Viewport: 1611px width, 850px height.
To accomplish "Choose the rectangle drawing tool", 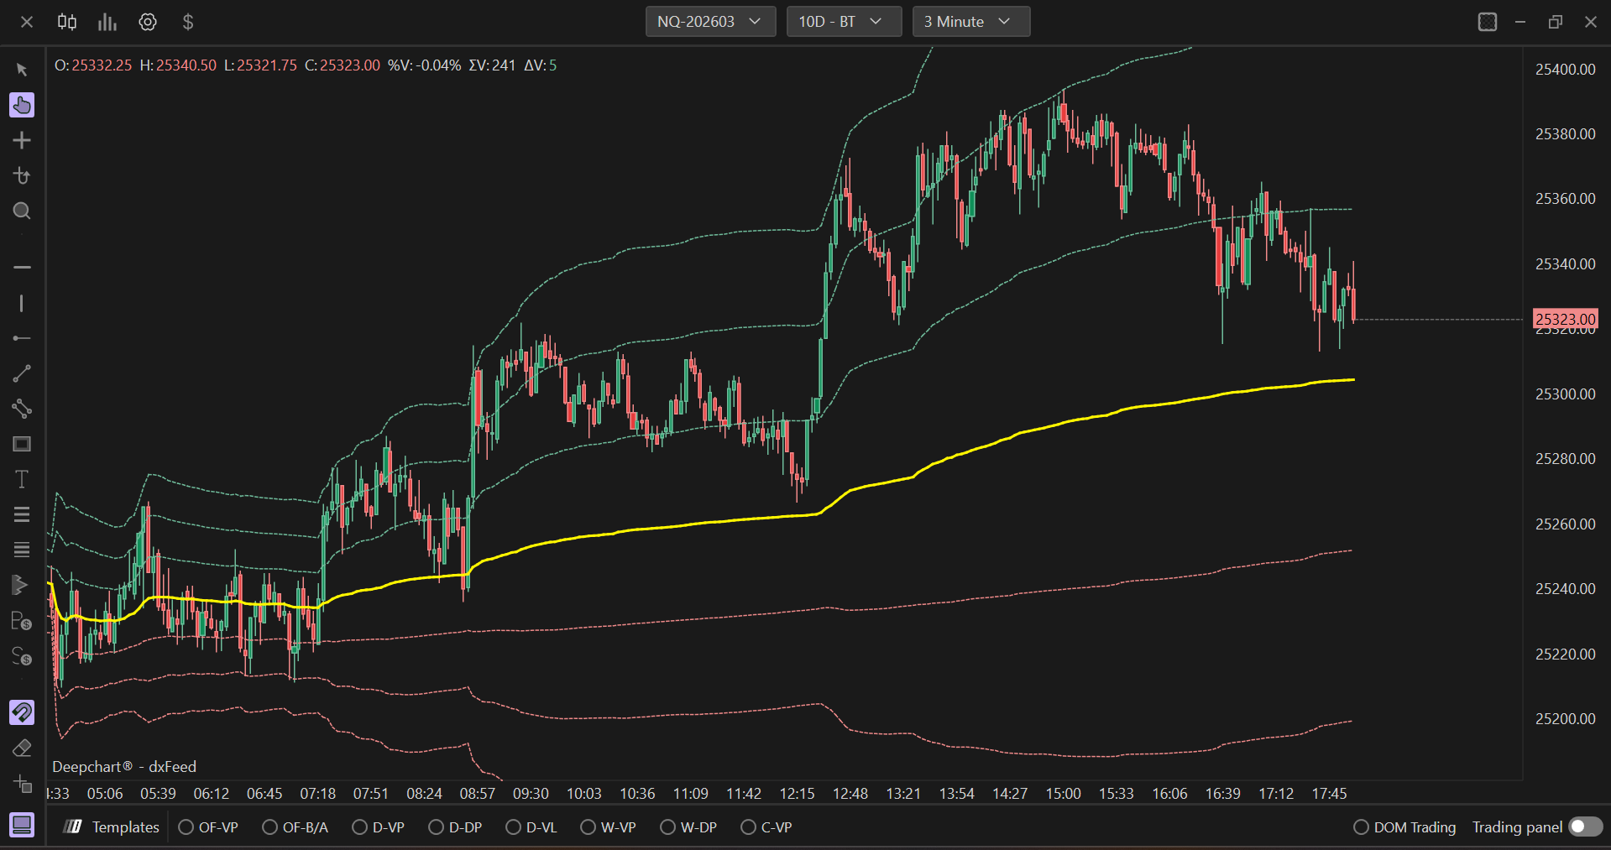I will 22,444.
